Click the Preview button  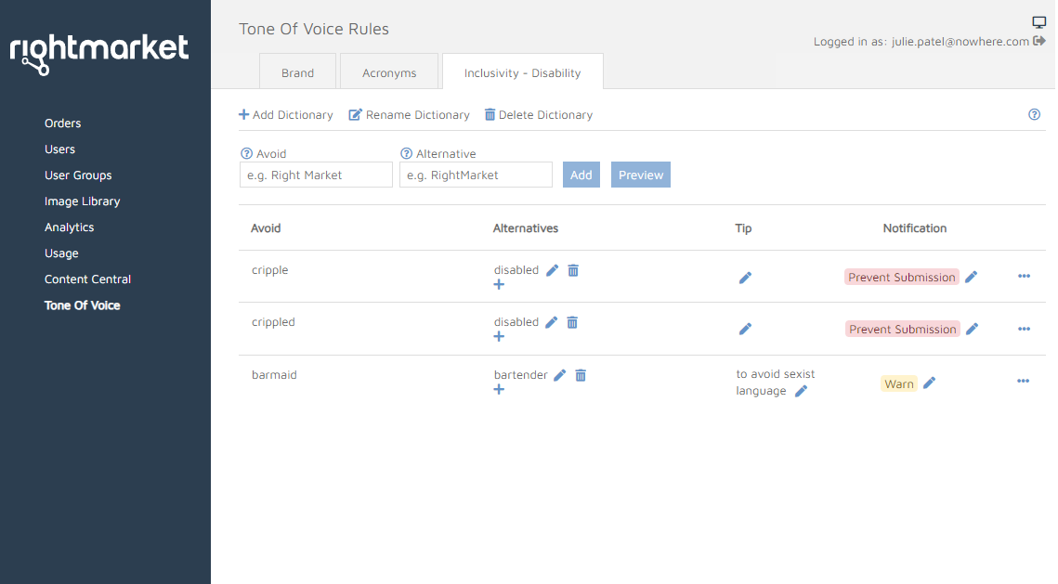pyautogui.click(x=640, y=175)
